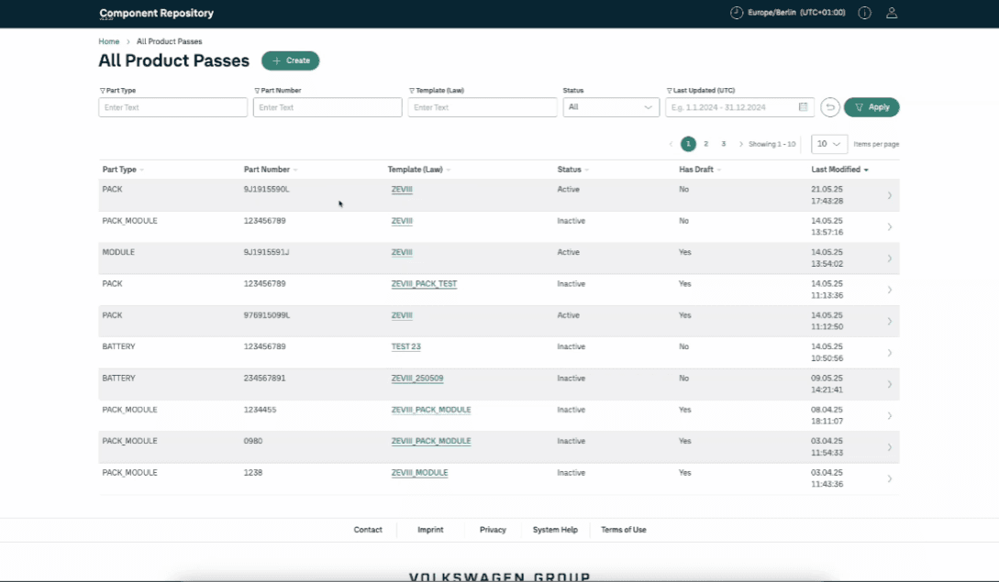The image size is (999, 582).
Task: Apply the selected filters
Action: click(871, 107)
